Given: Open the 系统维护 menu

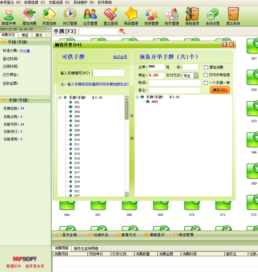Looking at the screenshot, I should click(84, 2).
